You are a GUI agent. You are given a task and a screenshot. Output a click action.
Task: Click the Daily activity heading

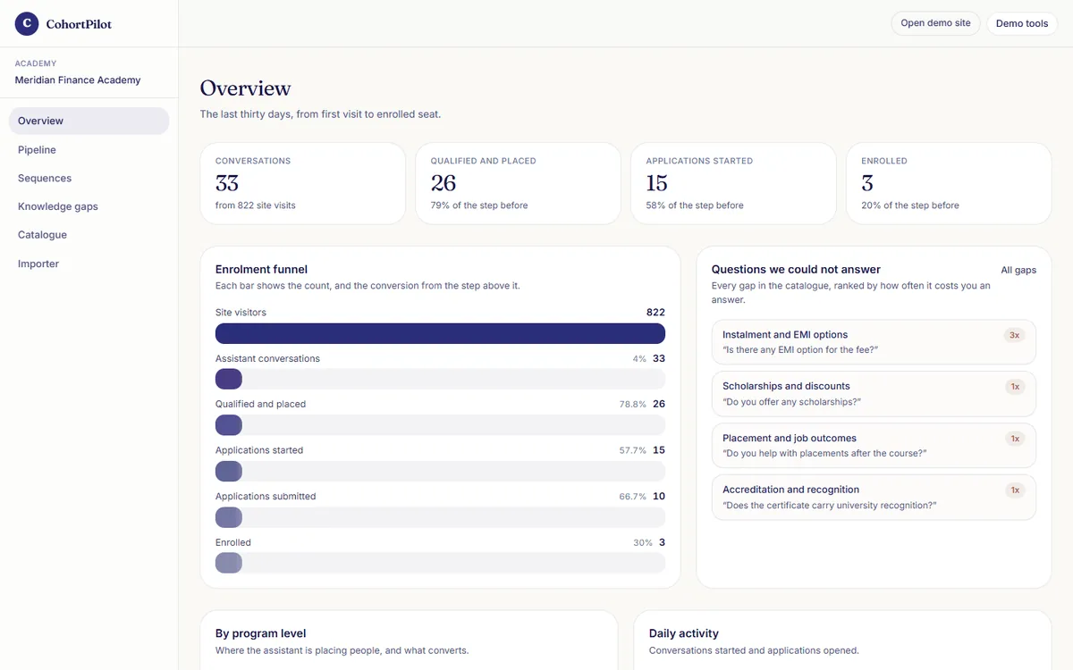tap(684, 633)
